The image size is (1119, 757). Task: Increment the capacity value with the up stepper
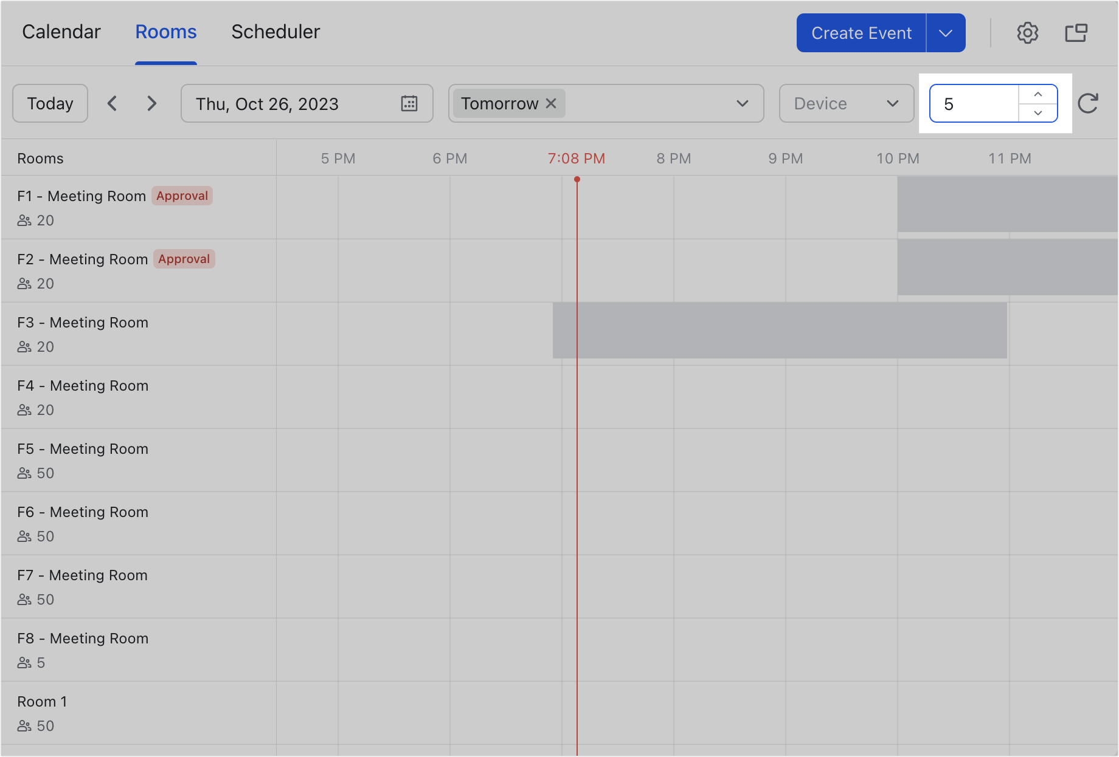tap(1038, 94)
